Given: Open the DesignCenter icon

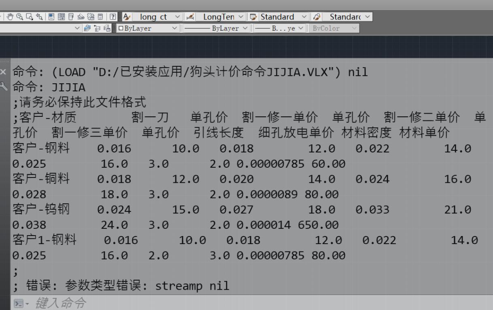Looking at the screenshot, I should 61,17.
